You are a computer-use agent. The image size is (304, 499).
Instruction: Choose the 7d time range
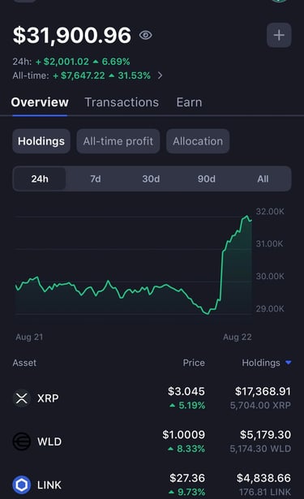tap(96, 179)
